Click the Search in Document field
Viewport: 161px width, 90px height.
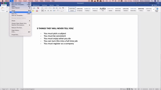pos(145,3)
